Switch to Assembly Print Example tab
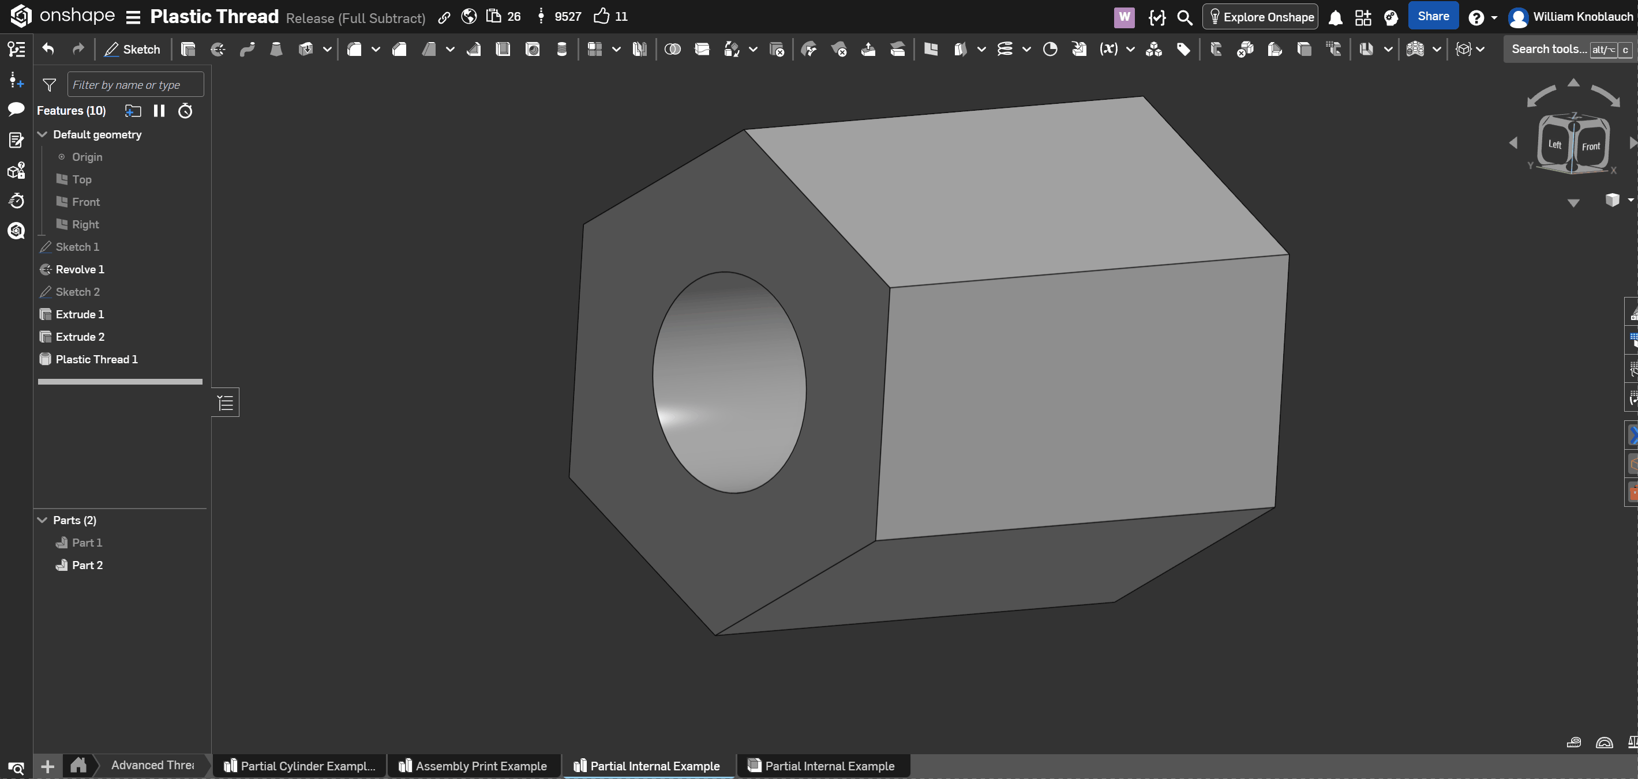Image resolution: width=1638 pixels, height=779 pixels. pyautogui.click(x=473, y=766)
